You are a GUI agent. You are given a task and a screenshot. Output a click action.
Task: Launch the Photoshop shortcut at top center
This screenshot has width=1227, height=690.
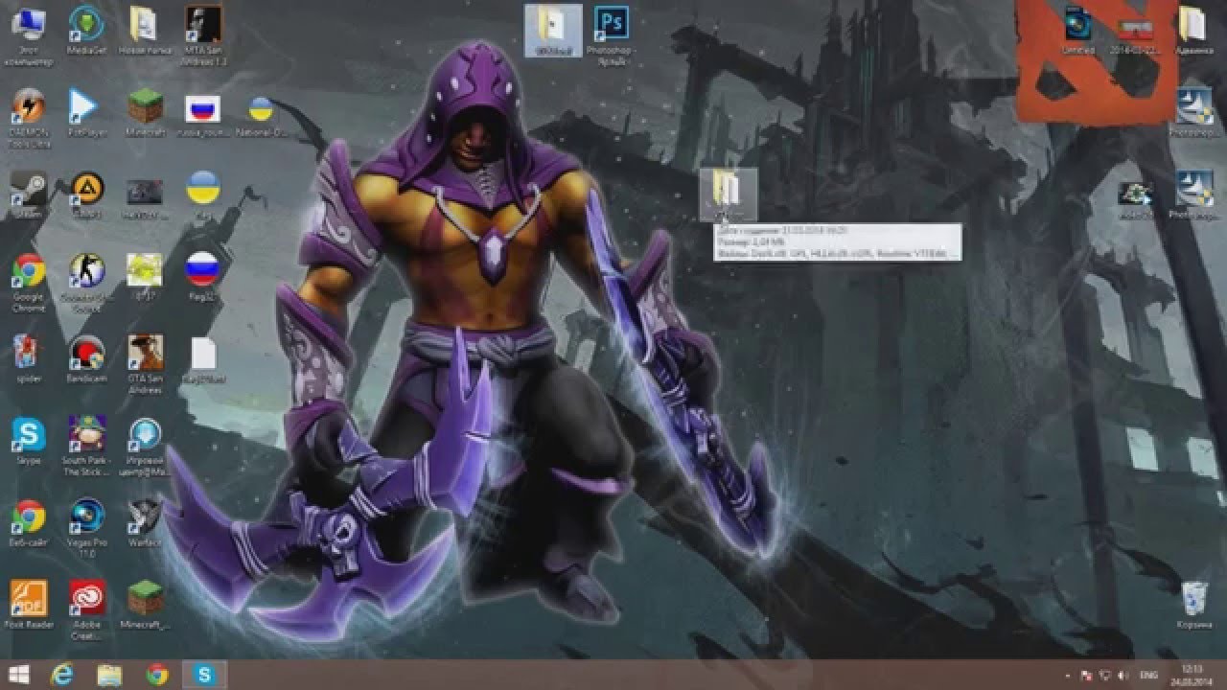click(x=612, y=36)
